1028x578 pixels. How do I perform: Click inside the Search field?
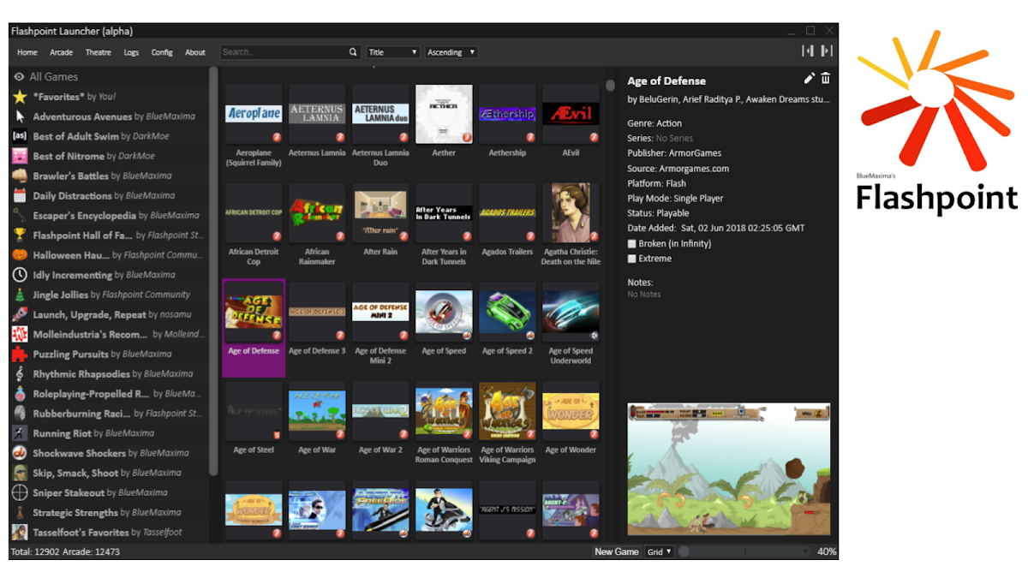coord(284,52)
